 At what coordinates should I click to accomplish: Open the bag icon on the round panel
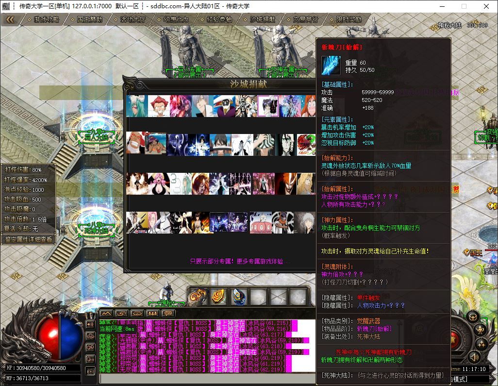[473, 317]
